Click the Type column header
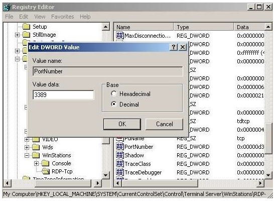The height and width of the screenshot is (201, 276). pyautogui.click(x=204, y=27)
